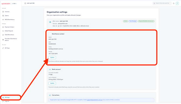Click the LINK label beside logo

coord(14,4)
